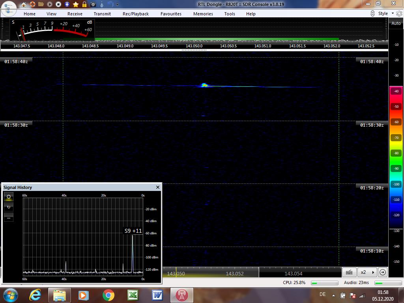Click the blue droplet icon in quick toolbar

point(102,4)
